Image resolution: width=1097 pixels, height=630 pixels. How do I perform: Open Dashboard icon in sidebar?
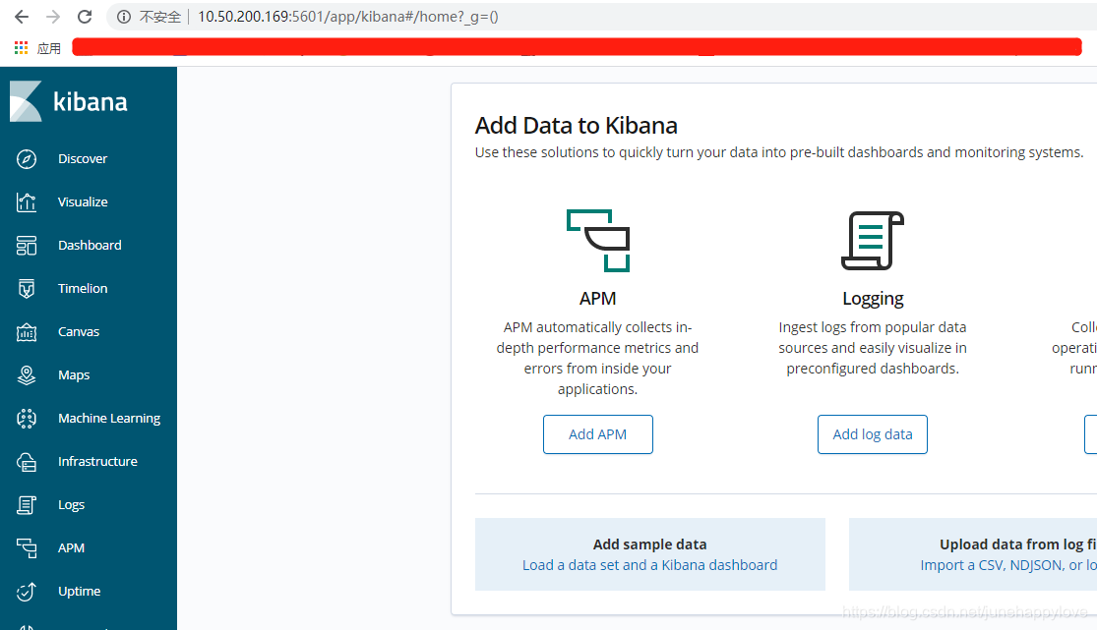coord(27,246)
